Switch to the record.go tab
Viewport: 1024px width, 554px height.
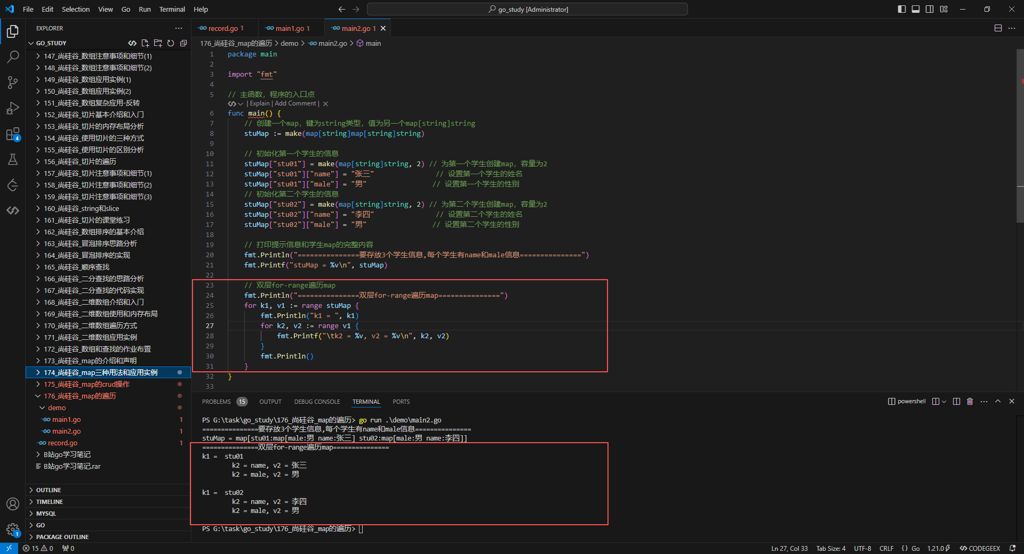click(225, 28)
